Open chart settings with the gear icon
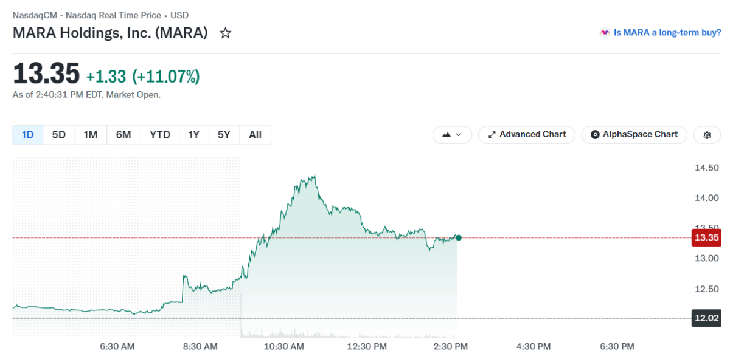Viewport: 730px width, 362px height. coord(707,135)
